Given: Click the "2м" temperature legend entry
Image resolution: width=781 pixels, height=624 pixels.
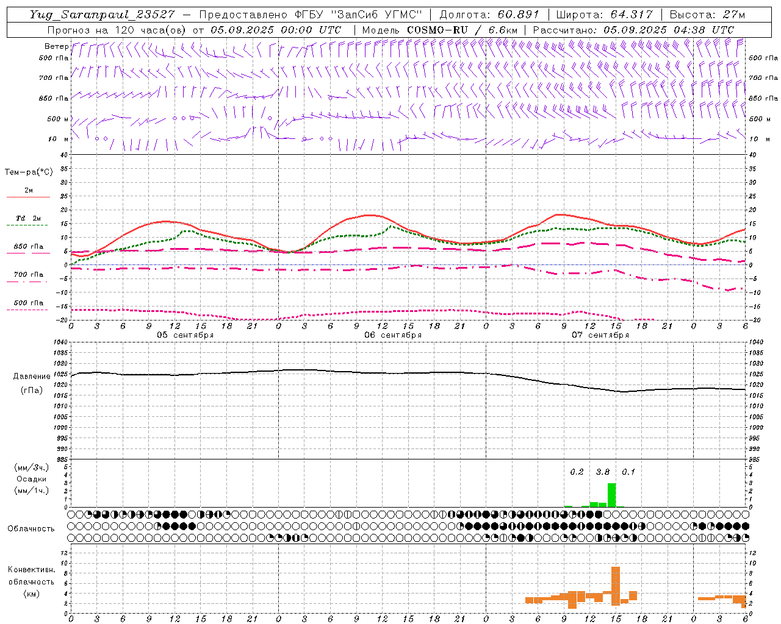Looking at the screenshot, I should [x=29, y=191].
